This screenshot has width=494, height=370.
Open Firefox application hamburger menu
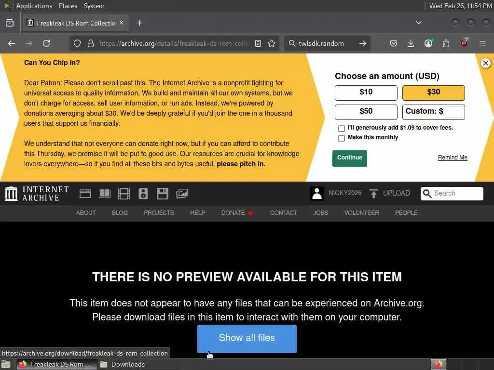point(482,43)
